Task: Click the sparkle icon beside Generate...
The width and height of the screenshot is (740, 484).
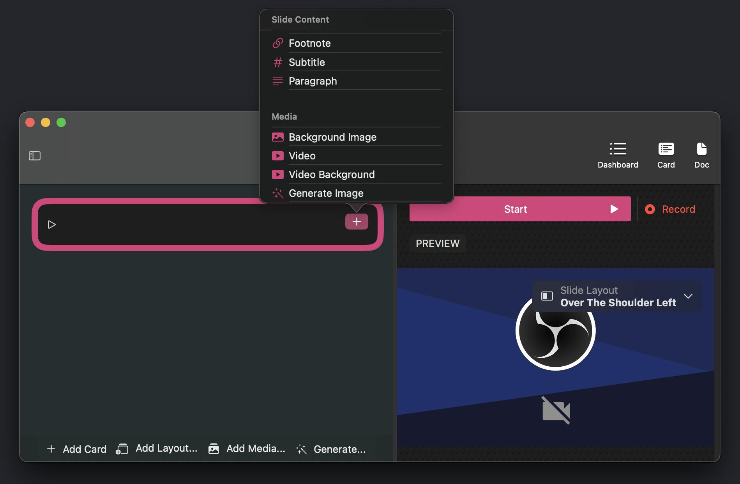Action: [301, 449]
